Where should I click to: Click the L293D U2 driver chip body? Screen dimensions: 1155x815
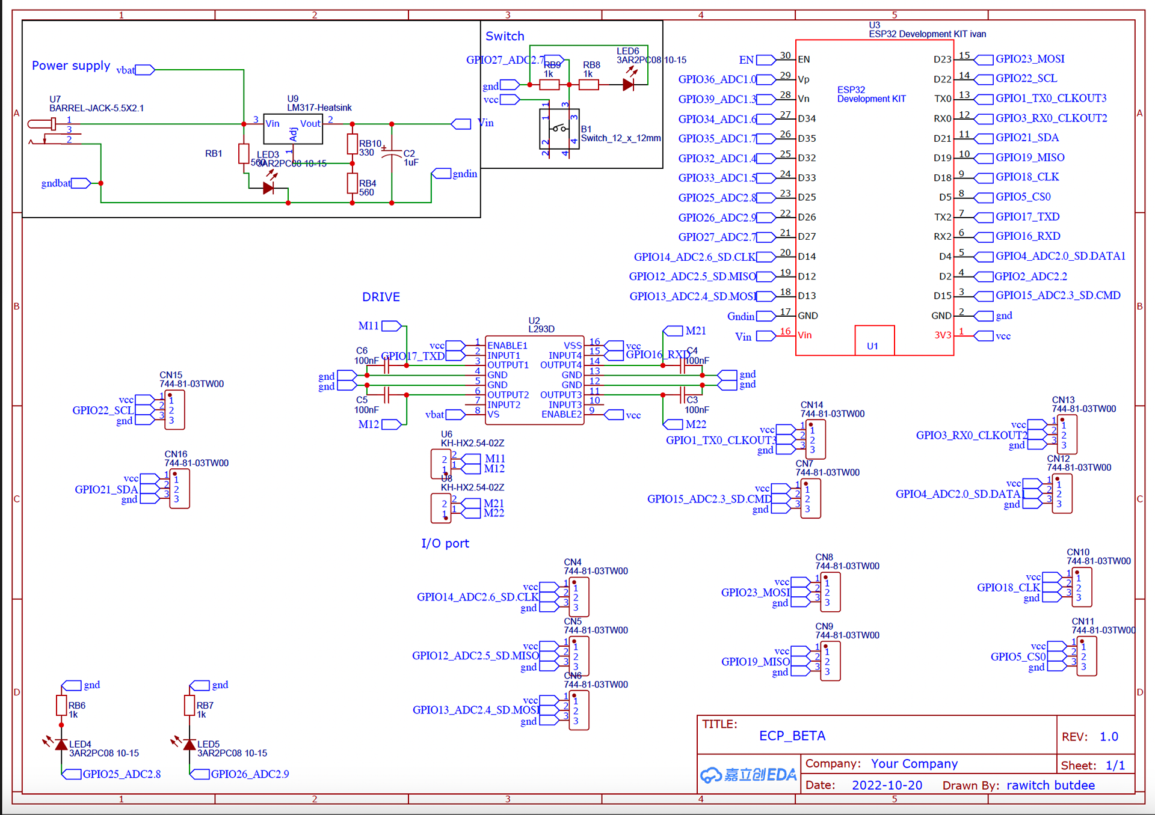535,380
